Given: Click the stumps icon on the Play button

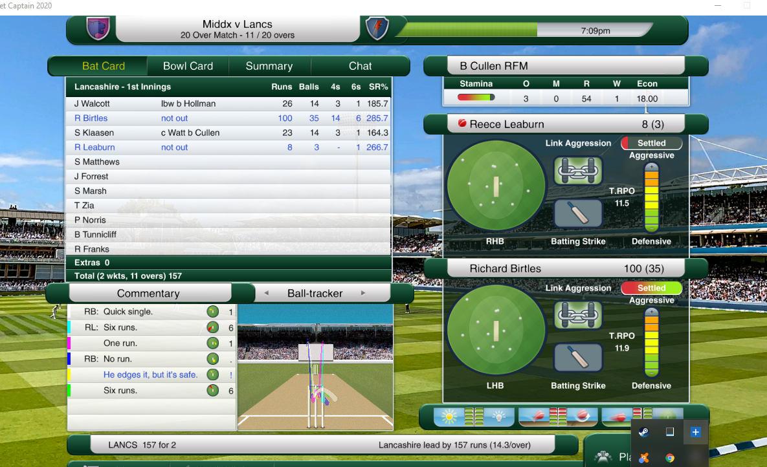Looking at the screenshot, I should tap(603, 457).
